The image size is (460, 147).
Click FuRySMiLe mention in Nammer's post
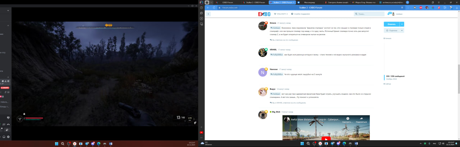(277, 74)
